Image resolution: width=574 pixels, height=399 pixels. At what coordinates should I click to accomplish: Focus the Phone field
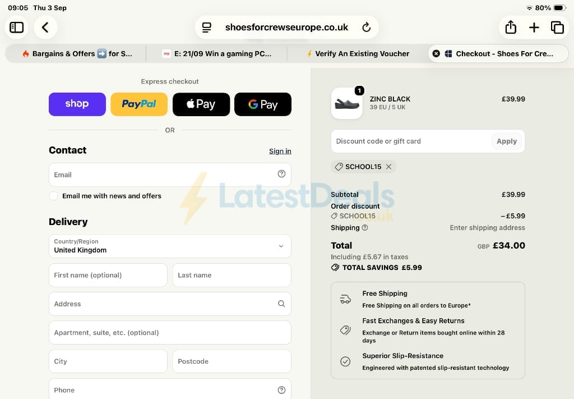click(170, 389)
